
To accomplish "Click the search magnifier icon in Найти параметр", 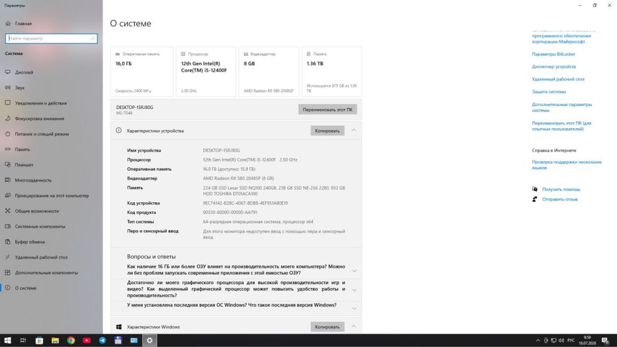I will click(x=93, y=38).
